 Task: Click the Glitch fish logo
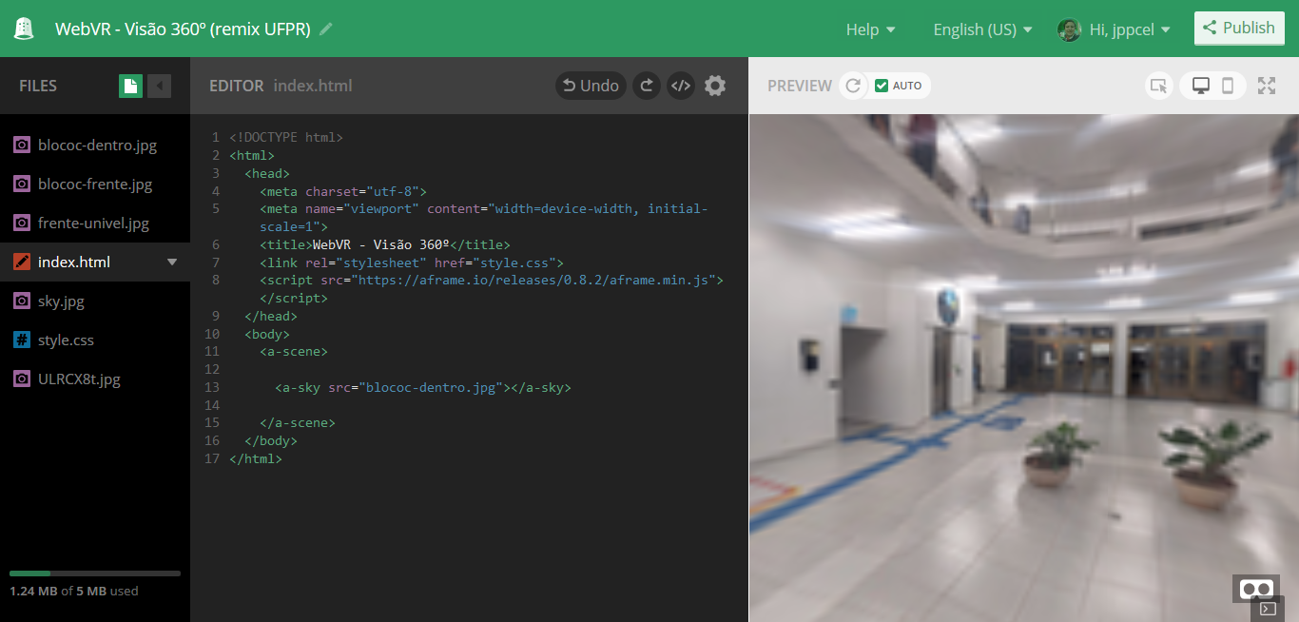click(x=23, y=28)
